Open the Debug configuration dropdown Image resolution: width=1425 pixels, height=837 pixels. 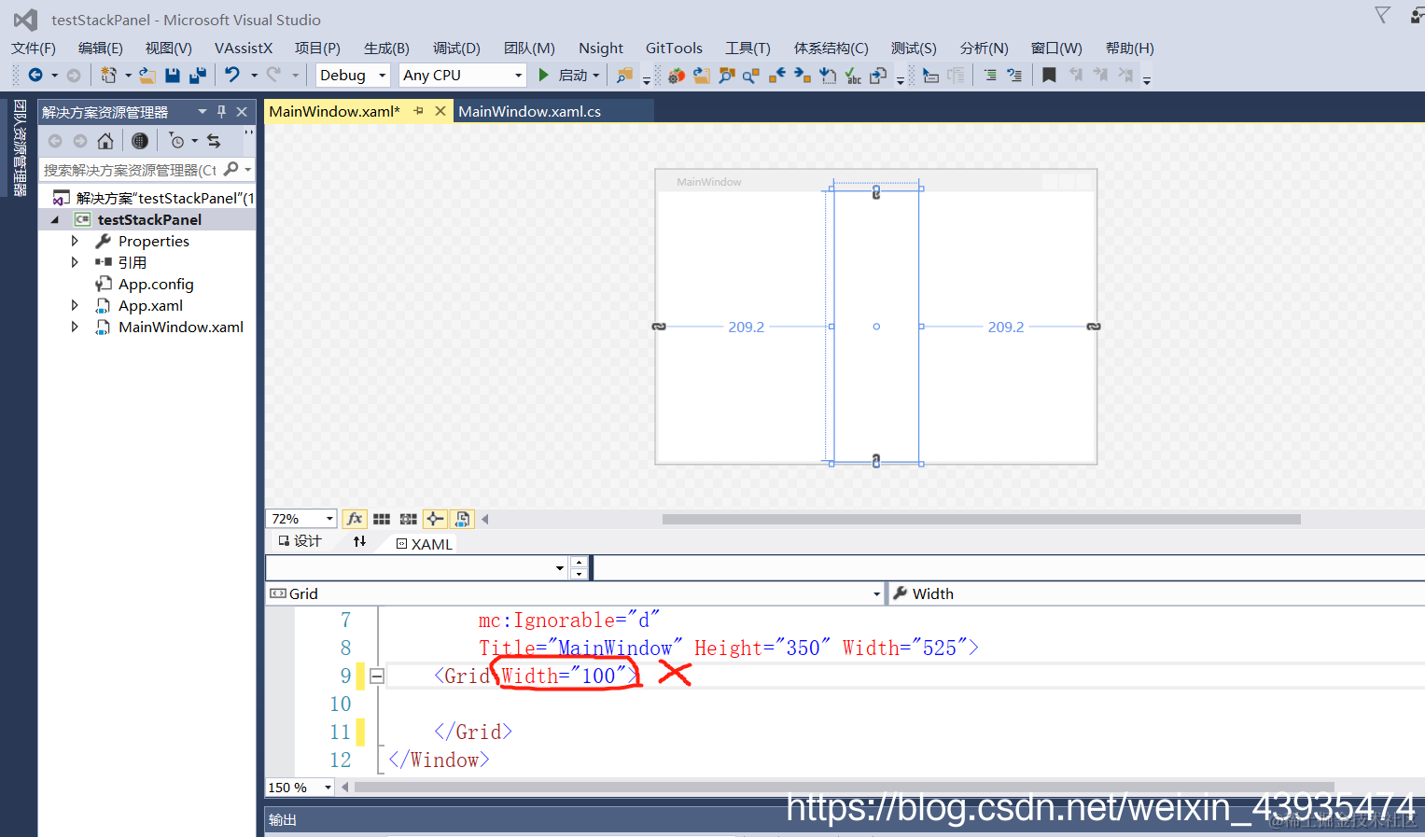[382, 76]
